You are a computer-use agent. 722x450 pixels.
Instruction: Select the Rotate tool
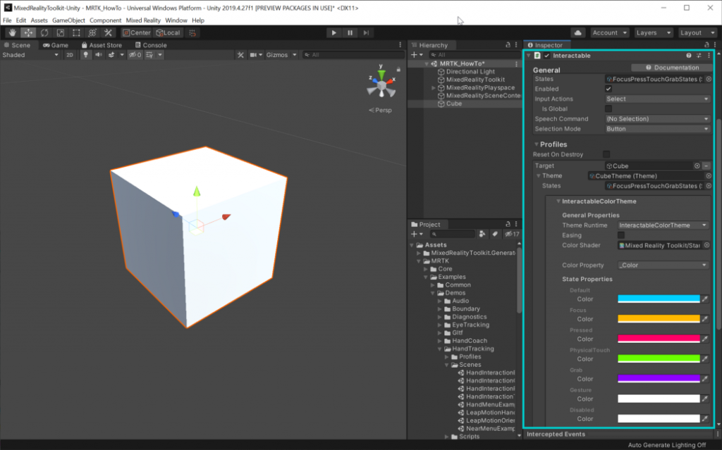pyautogui.click(x=44, y=32)
